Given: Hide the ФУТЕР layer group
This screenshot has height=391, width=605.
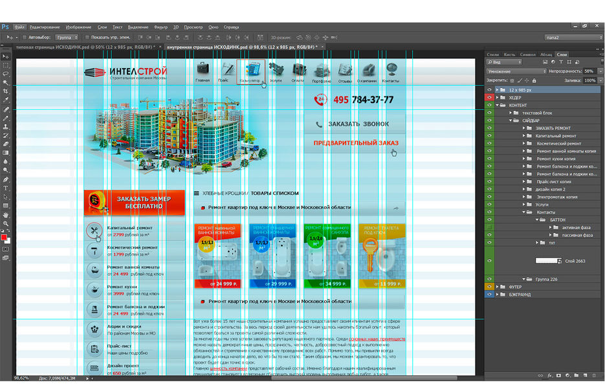Looking at the screenshot, I should [x=489, y=287].
